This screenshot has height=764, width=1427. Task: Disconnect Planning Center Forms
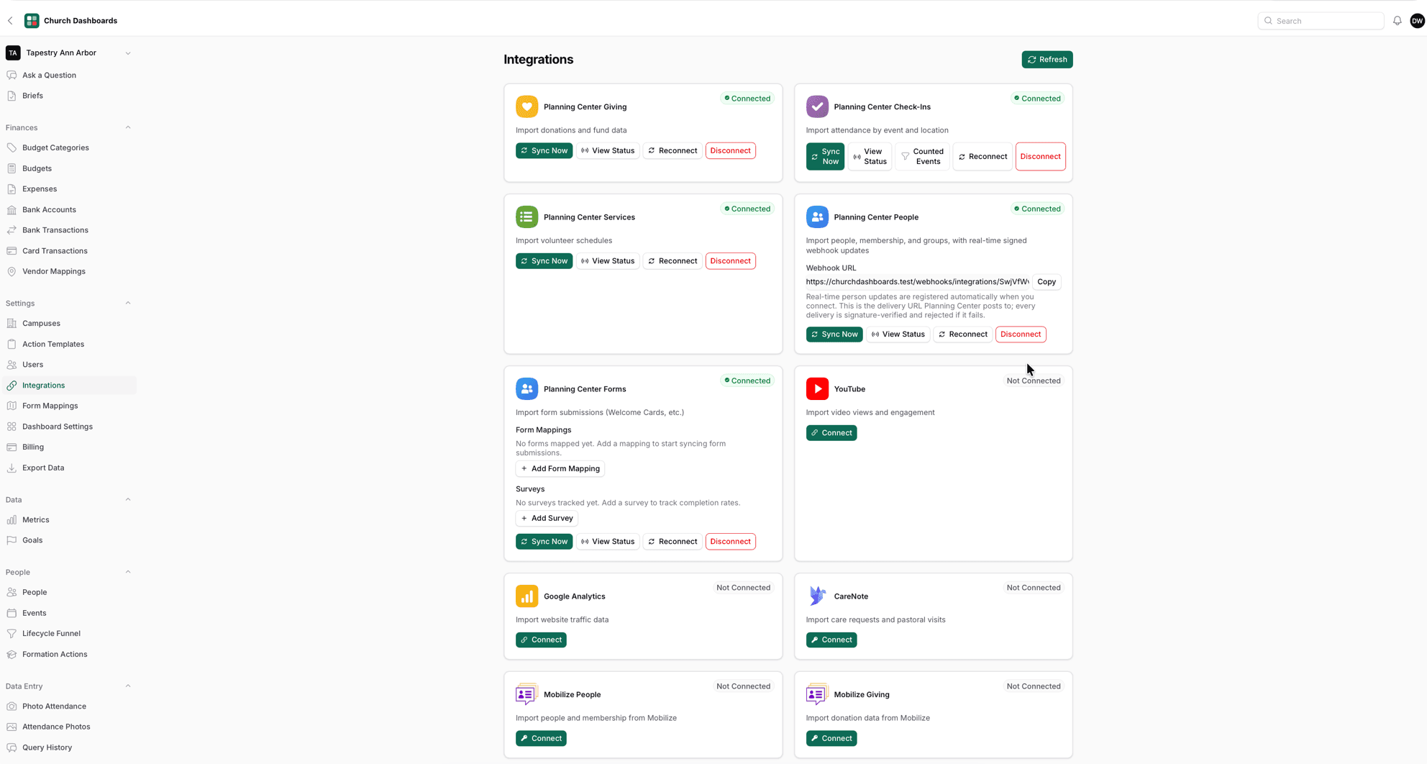tap(730, 542)
